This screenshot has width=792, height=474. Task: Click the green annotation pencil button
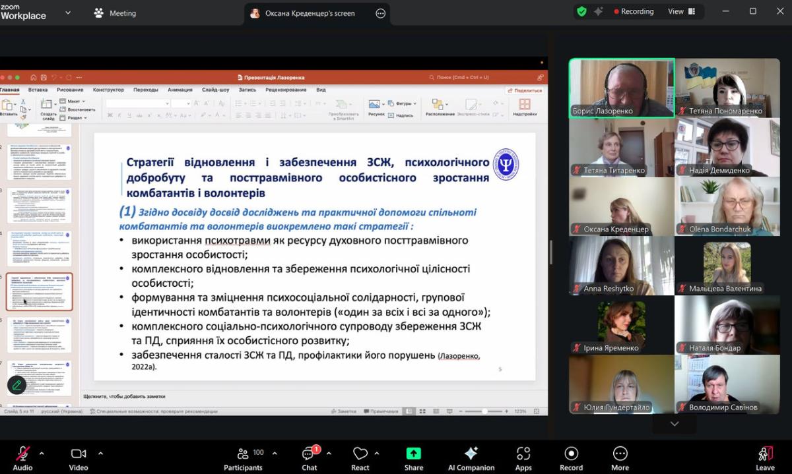click(16, 385)
